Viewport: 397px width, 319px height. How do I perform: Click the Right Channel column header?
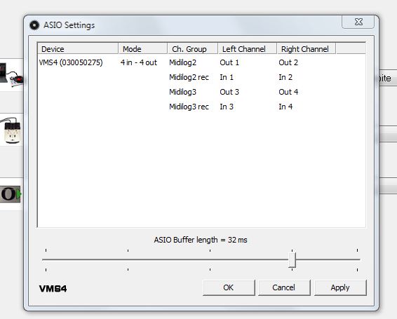point(306,48)
